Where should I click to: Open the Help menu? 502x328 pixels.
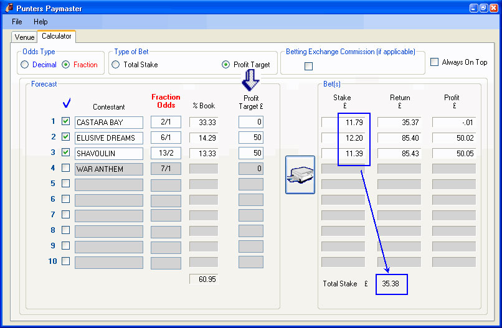40,22
